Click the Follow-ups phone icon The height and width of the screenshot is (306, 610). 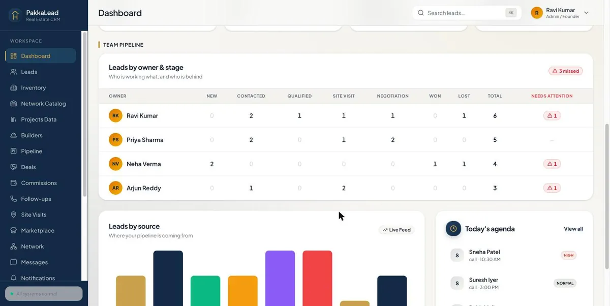click(x=14, y=199)
